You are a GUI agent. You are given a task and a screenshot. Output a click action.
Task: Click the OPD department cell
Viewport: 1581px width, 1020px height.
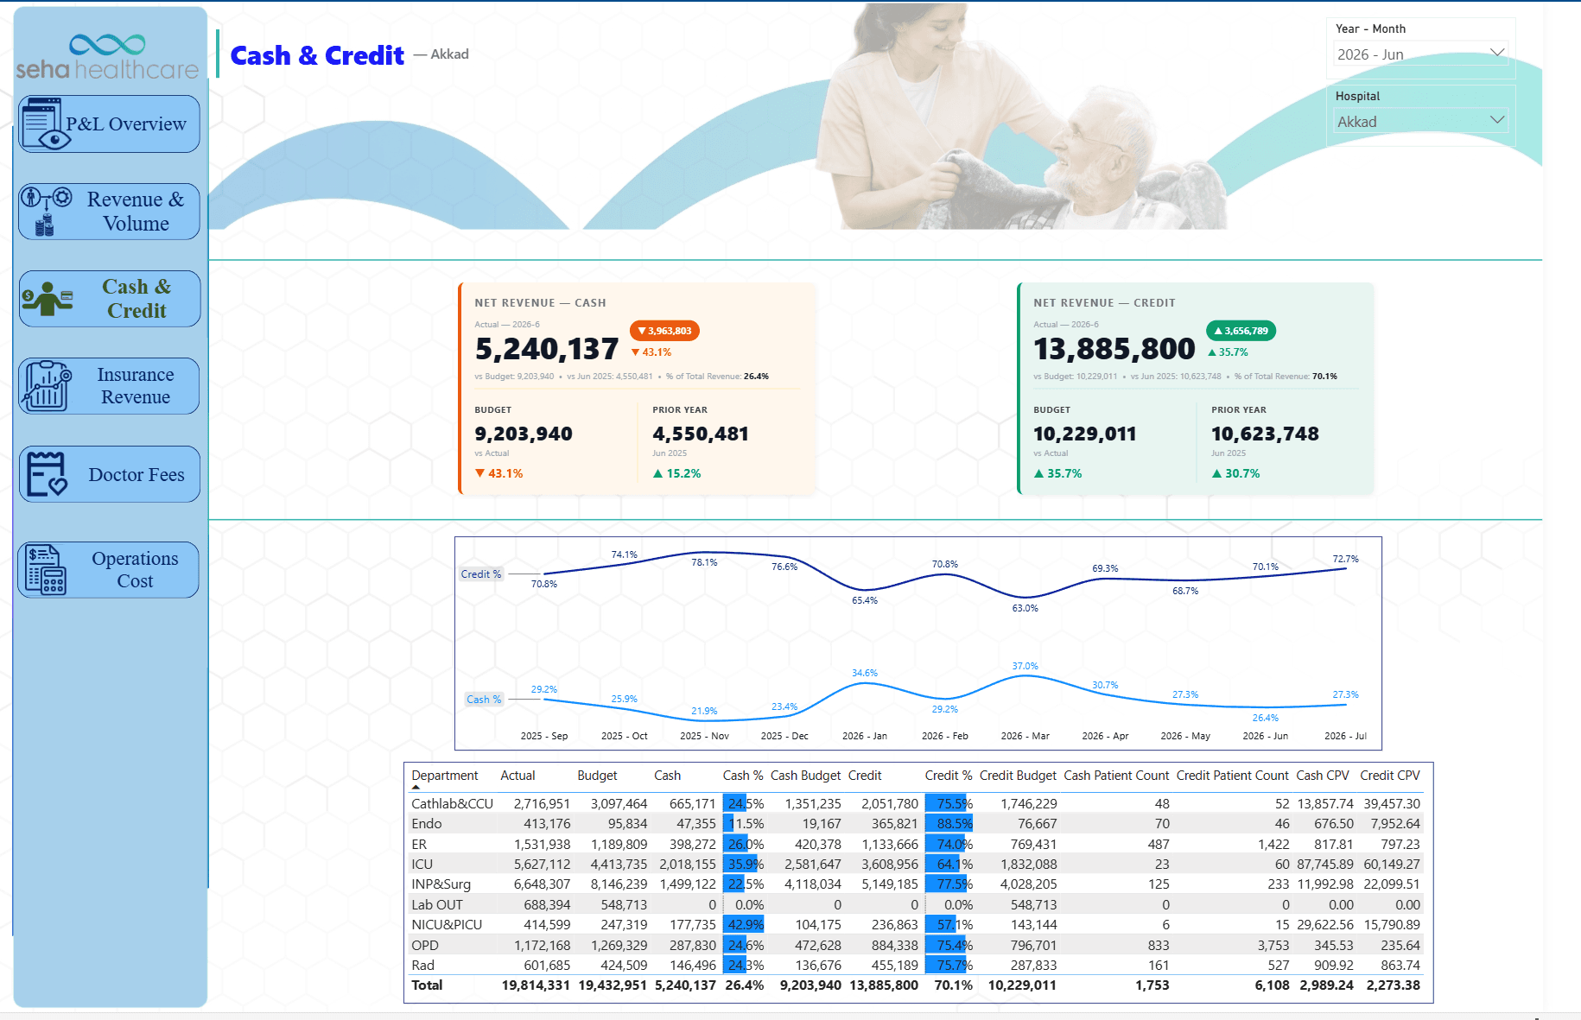[425, 946]
